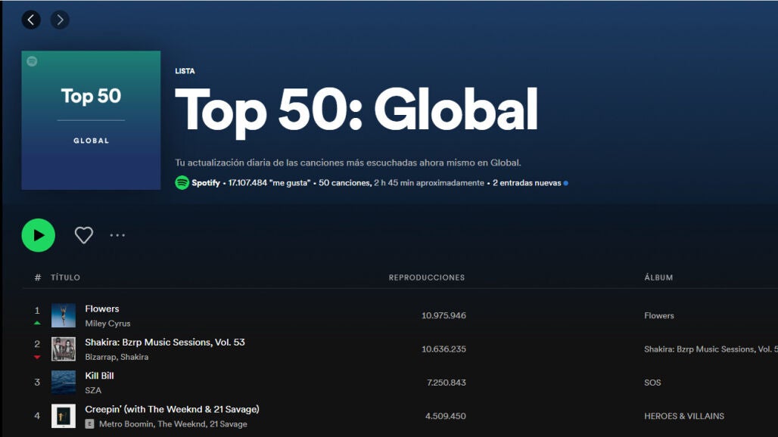Open the HEROES & VILLAINS album link
The image size is (778, 437).
point(683,416)
